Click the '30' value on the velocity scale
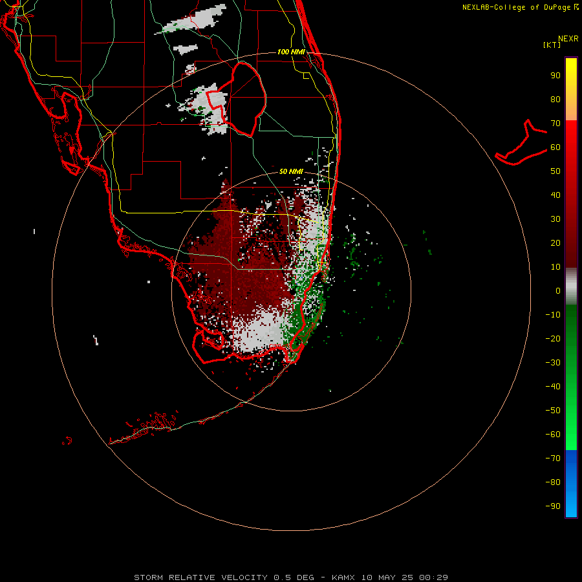The width and height of the screenshot is (582, 582). coord(555,219)
